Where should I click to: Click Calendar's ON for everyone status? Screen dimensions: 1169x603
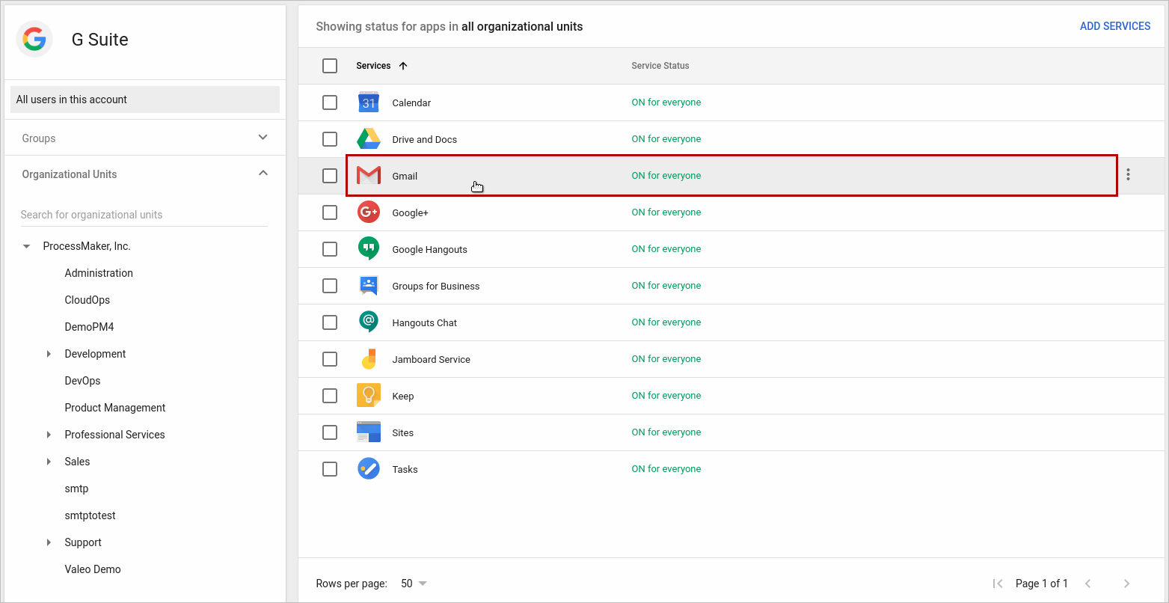tap(666, 102)
